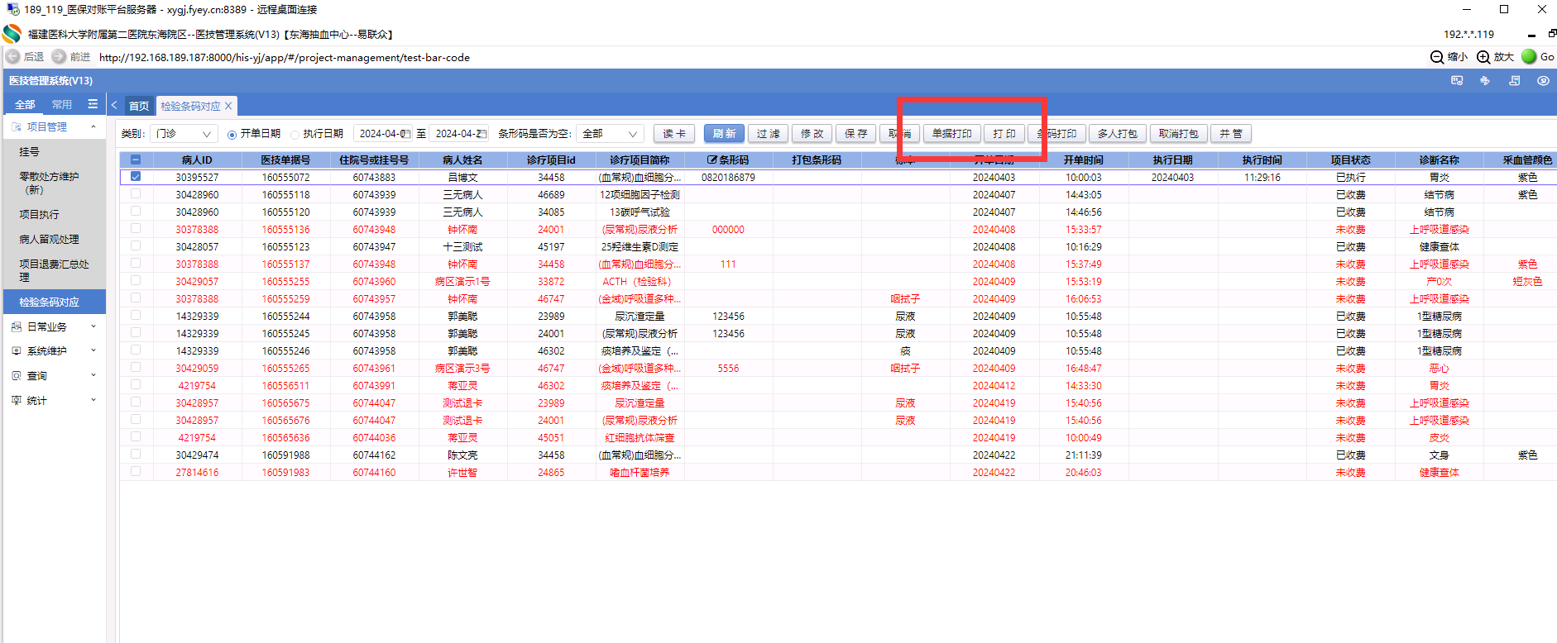Check the row for patient 十三测试
This screenshot has height=643, width=1557.
coord(136,246)
